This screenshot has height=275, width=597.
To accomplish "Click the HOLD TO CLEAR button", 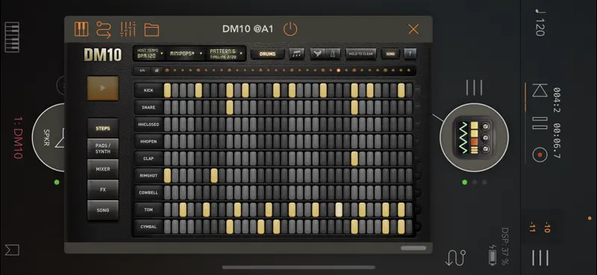I will pyautogui.click(x=361, y=54).
